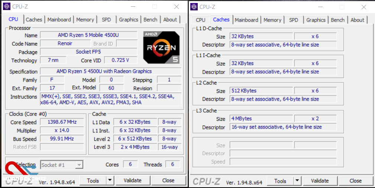This screenshot has width=375, height=188.
Task: Minimize the right CPU-Z window
Action: coord(320,7)
